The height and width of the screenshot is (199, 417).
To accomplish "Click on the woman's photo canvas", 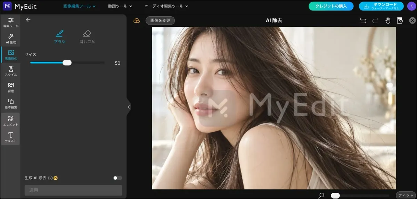I will pos(274,108).
